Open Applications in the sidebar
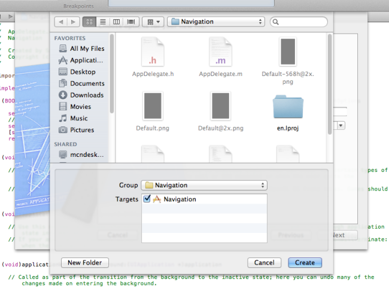This screenshot has width=389, height=291. click(81, 60)
